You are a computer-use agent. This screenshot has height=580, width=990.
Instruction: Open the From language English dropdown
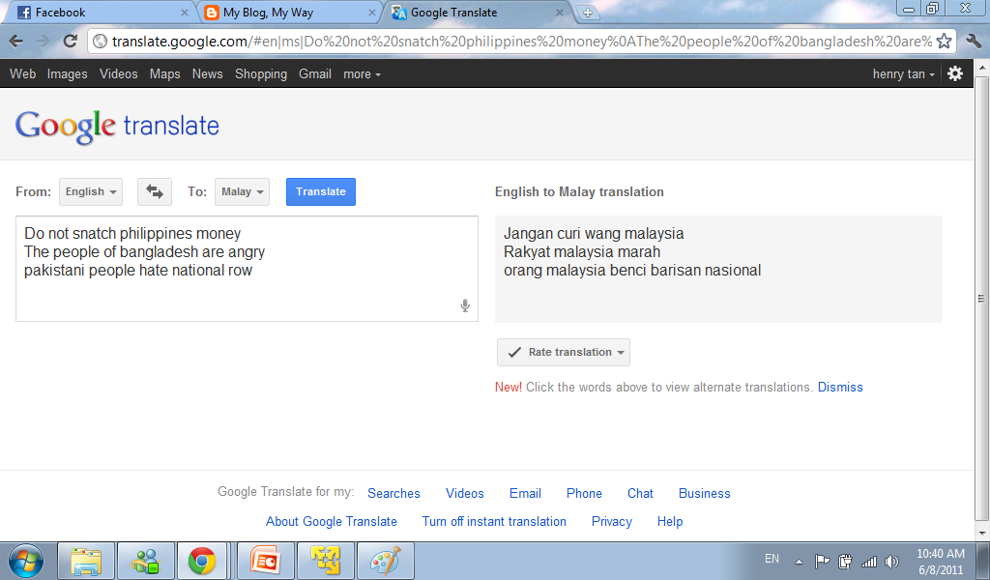click(x=91, y=191)
